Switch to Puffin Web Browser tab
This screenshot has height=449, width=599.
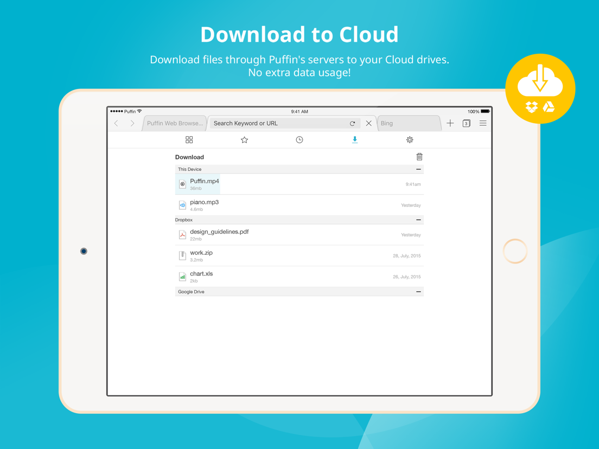coord(175,123)
